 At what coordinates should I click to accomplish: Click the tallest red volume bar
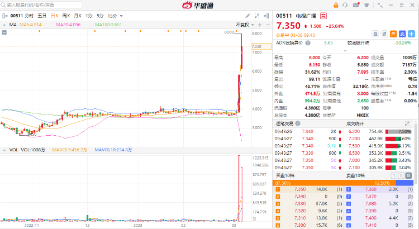(x=239, y=188)
